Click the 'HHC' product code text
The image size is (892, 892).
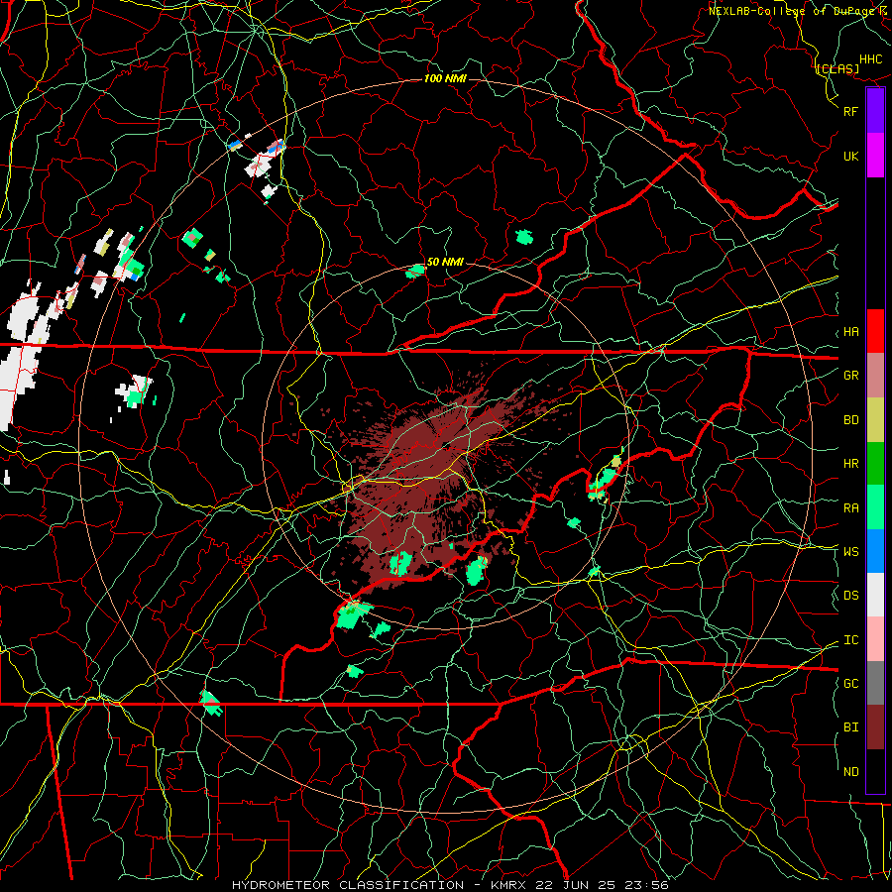coord(870,59)
